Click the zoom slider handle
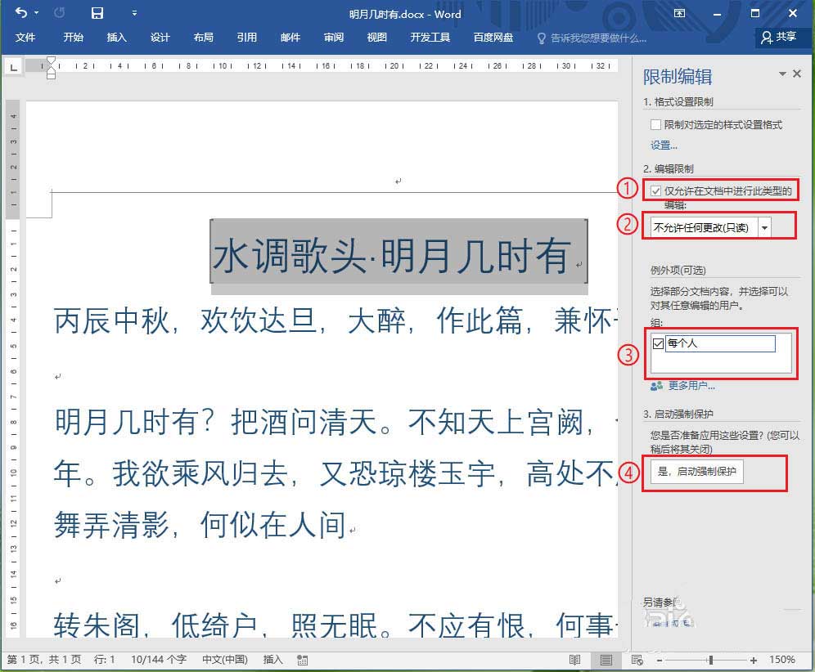Image resolution: width=815 pixels, height=672 pixels. point(710,660)
